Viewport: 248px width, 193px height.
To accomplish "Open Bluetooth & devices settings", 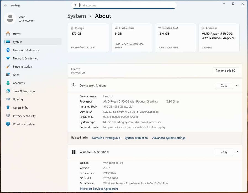I will pyautogui.click(x=33, y=50).
